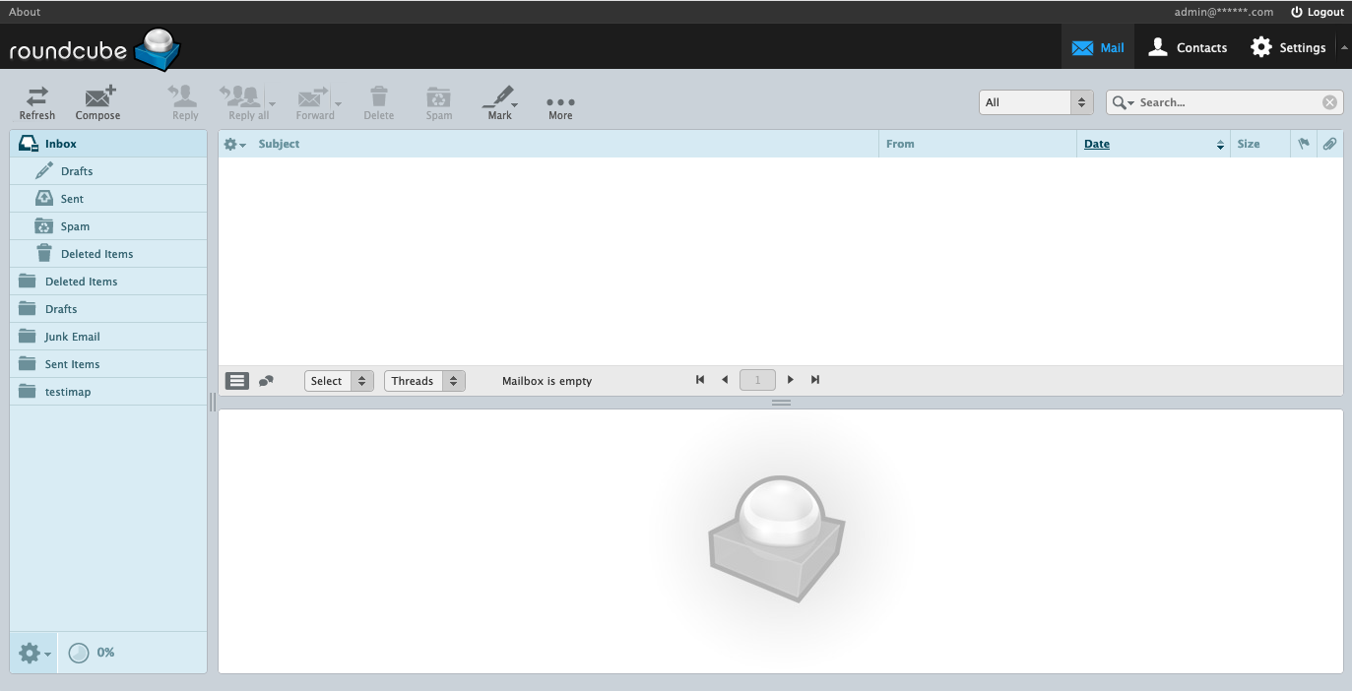
Task: Open the Settings tab
Action: 1289,47
